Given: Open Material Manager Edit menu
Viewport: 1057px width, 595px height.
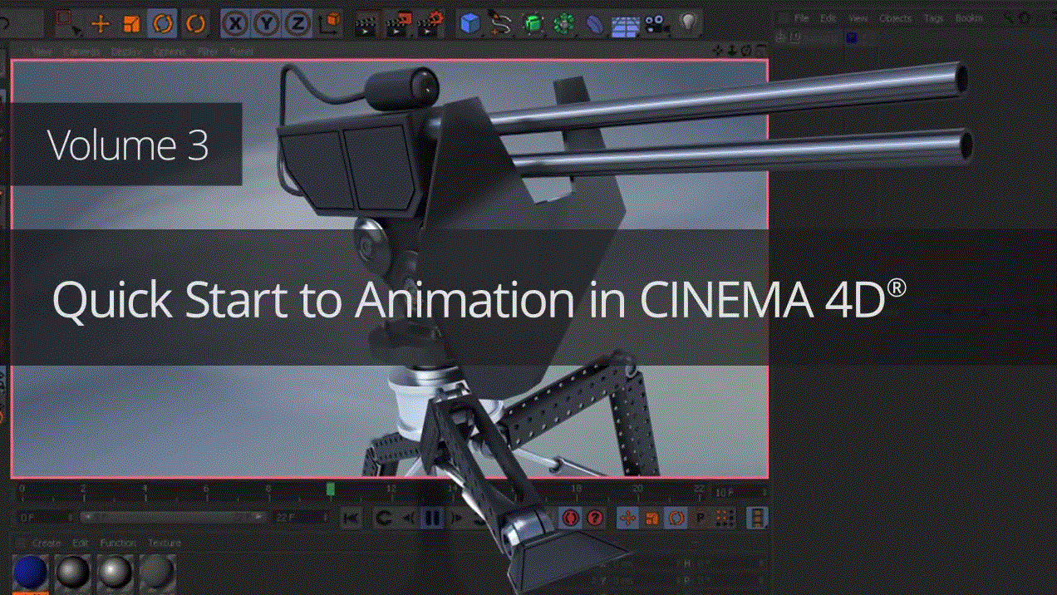Looking at the screenshot, I should [80, 543].
